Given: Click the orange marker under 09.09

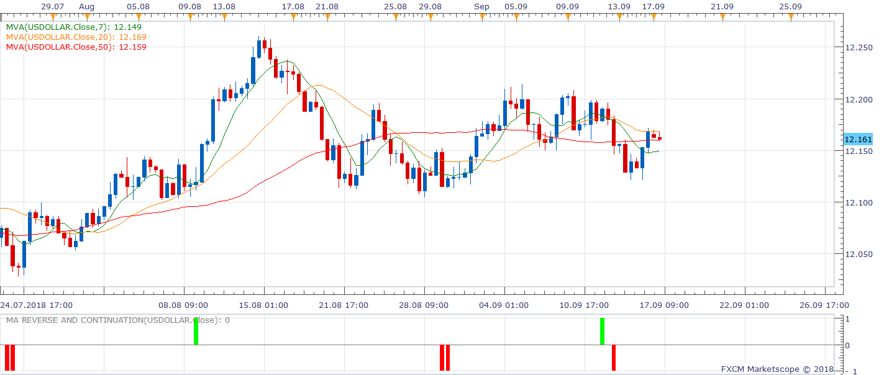Looking at the screenshot, I should (x=567, y=17).
